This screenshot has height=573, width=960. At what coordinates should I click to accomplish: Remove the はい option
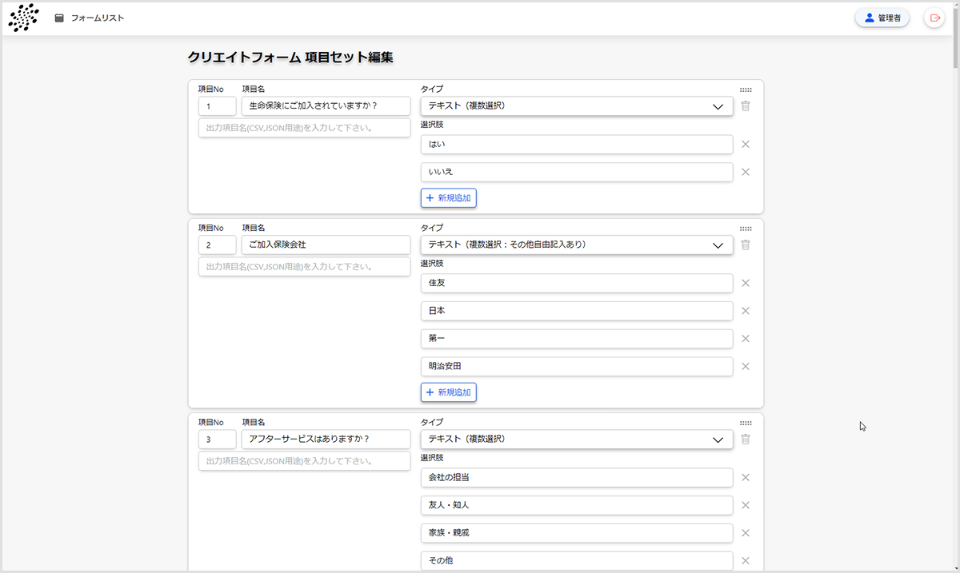pyautogui.click(x=746, y=145)
